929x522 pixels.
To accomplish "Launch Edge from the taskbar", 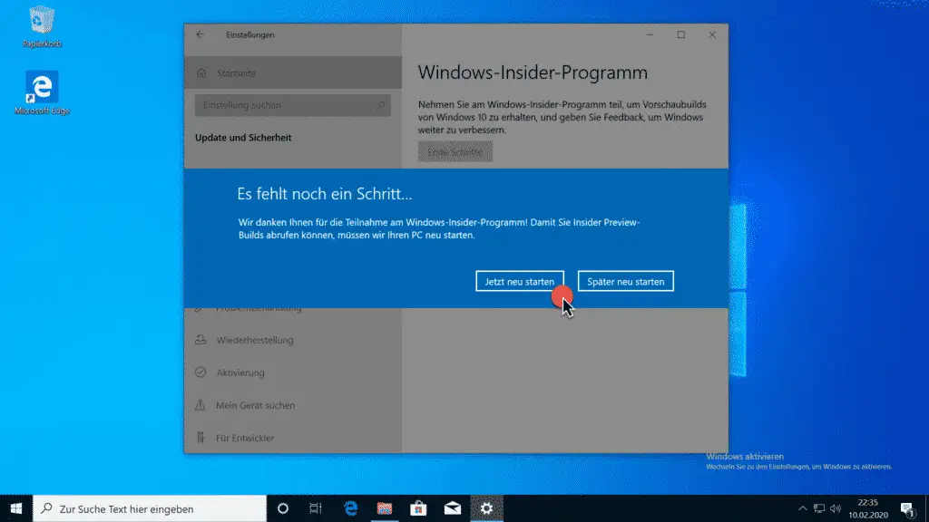I will pyautogui.click(x=351, y=508).
